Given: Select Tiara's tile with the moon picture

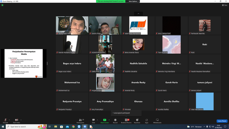Looking at the screenshot, I should pos(171,44).
